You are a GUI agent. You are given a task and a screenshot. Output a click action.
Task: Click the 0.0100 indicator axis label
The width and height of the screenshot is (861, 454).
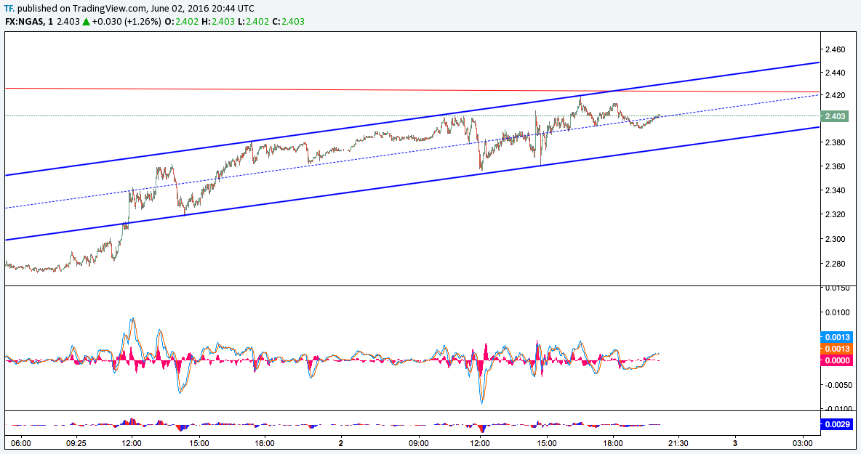pos(837,312)
